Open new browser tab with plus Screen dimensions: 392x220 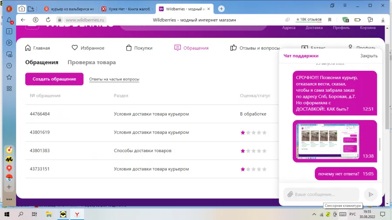point(221,9)
